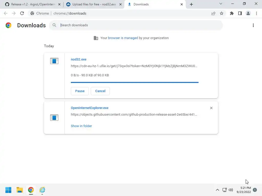Reload the downloads page

tap(22, 13)
